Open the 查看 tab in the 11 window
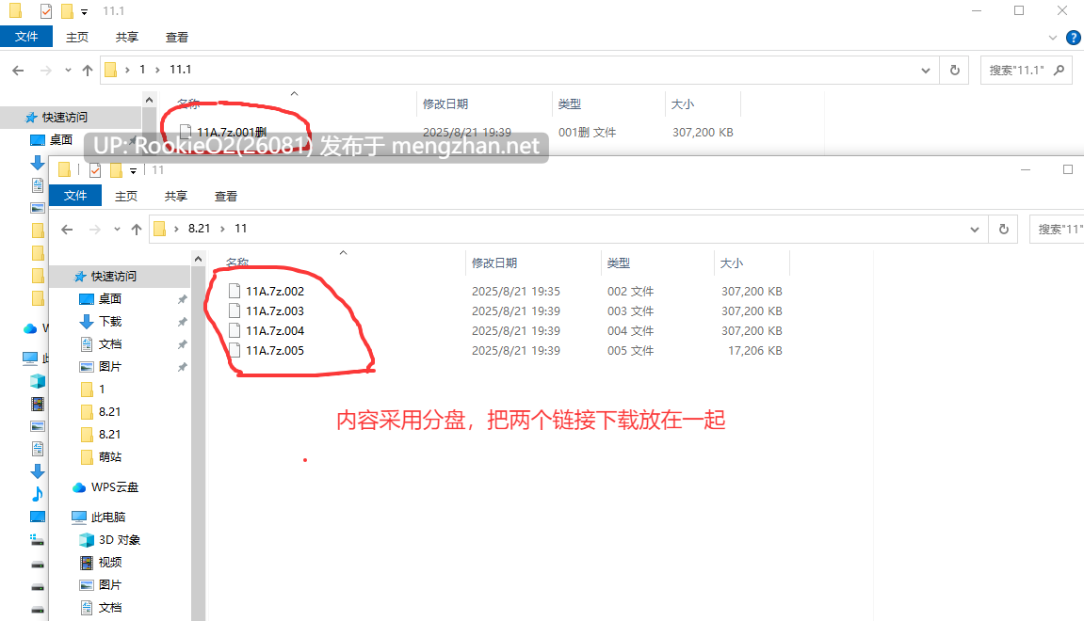This screenshot has height=621, width=1084. coord(225,196)
